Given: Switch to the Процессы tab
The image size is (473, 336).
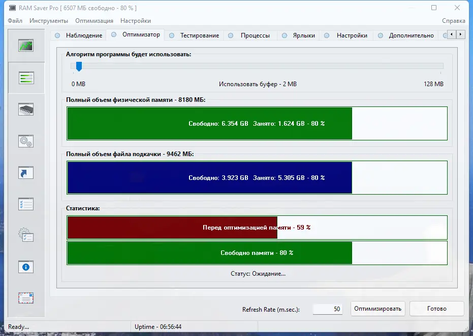Looking at the screenshot, I should 249,35.
